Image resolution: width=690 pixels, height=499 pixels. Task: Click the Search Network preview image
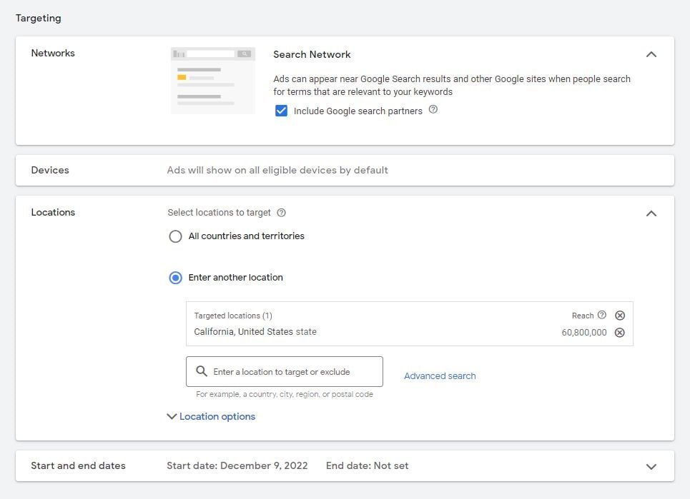212,79
